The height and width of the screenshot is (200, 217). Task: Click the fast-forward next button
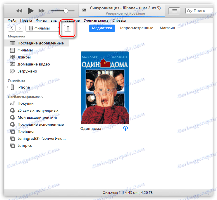[x=42, y=11]
